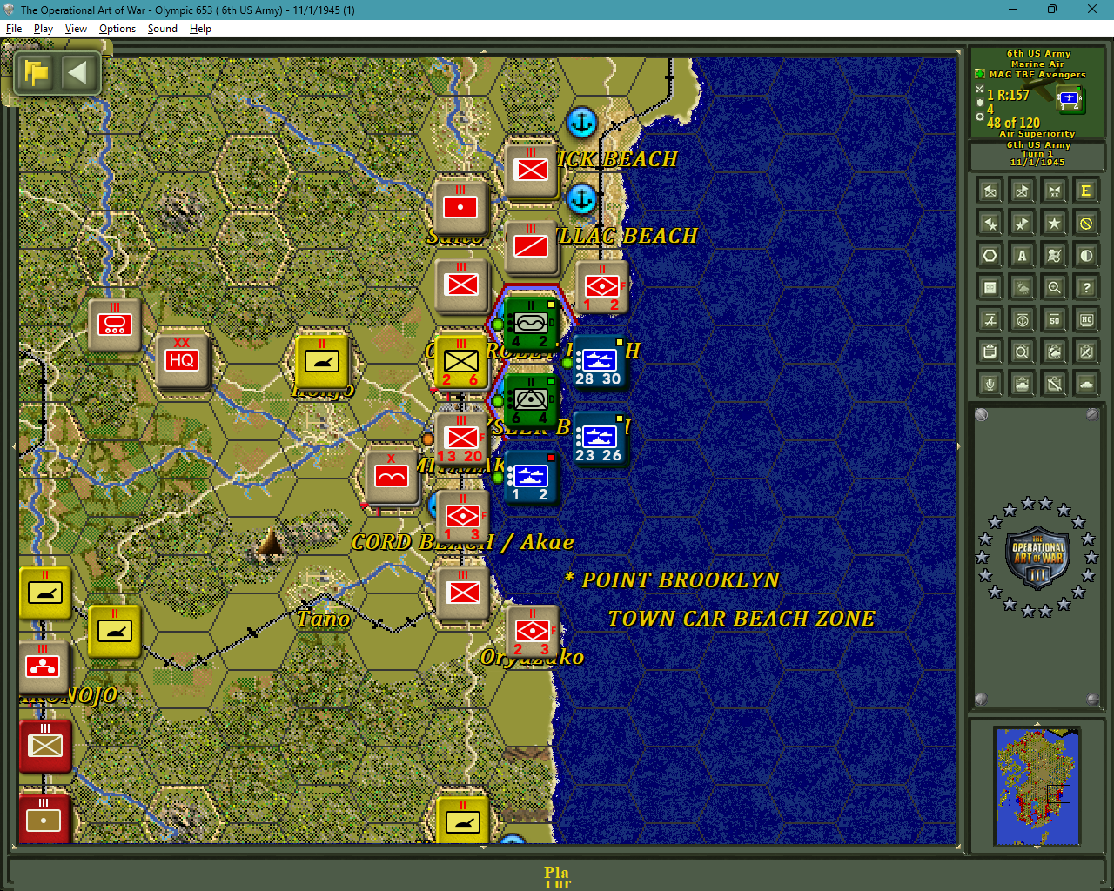
Task: Click the MAG TBF Avengers unit counter in info panel
Action: [1070, 100]
